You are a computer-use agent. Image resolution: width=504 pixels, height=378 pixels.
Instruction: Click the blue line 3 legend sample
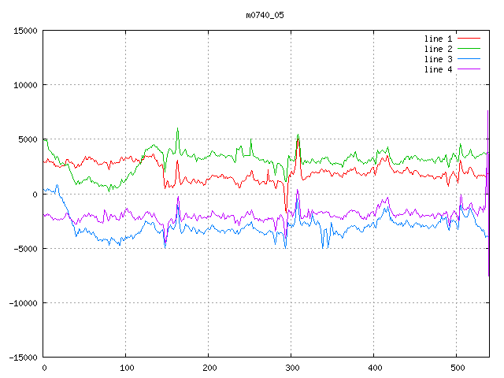469,59
